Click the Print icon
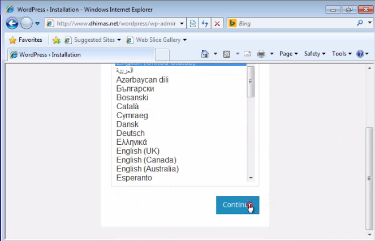 pos(261,54)
